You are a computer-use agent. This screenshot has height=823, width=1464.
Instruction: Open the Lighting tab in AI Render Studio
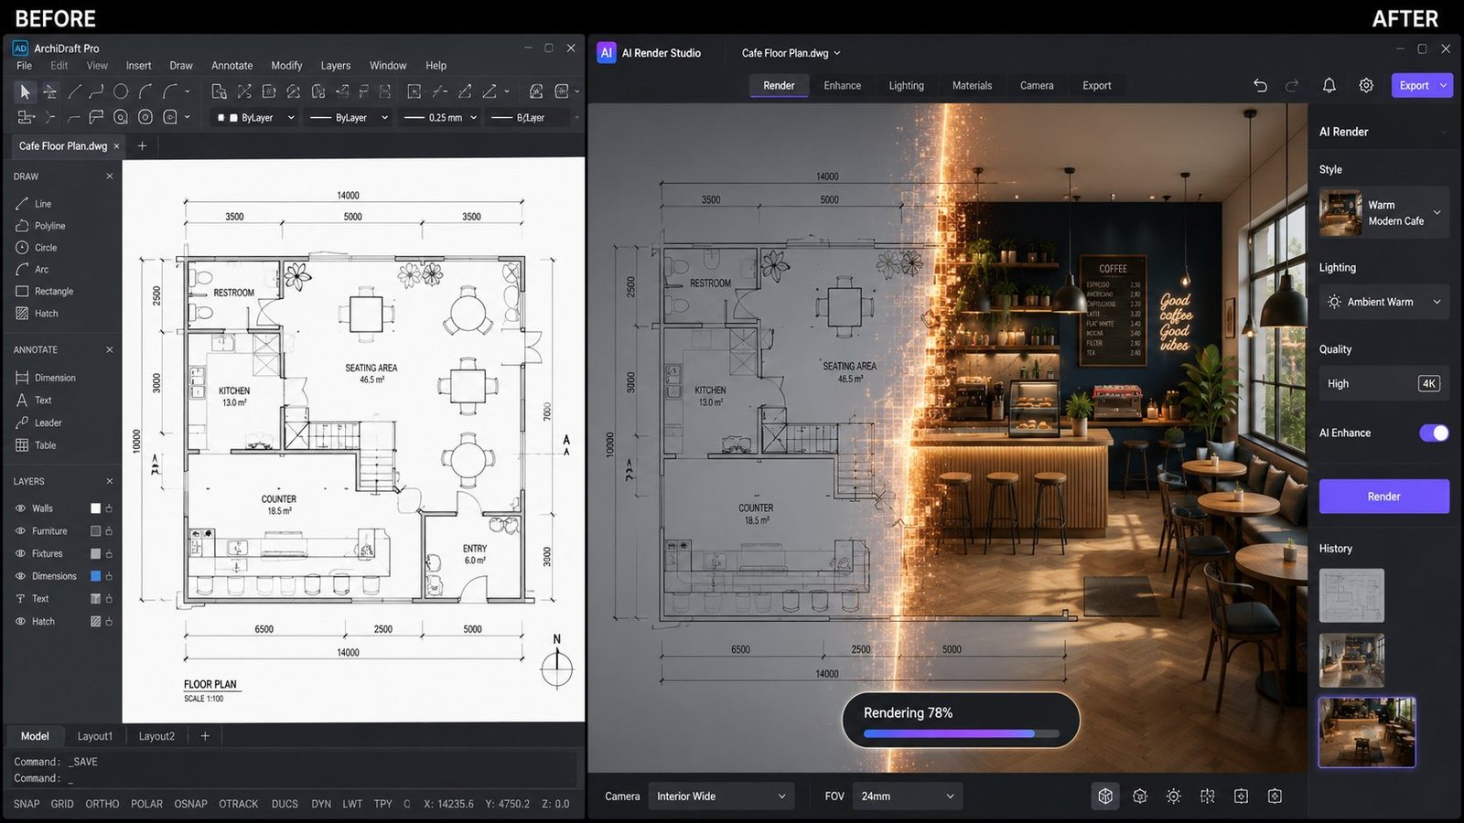tap(906, 86)
